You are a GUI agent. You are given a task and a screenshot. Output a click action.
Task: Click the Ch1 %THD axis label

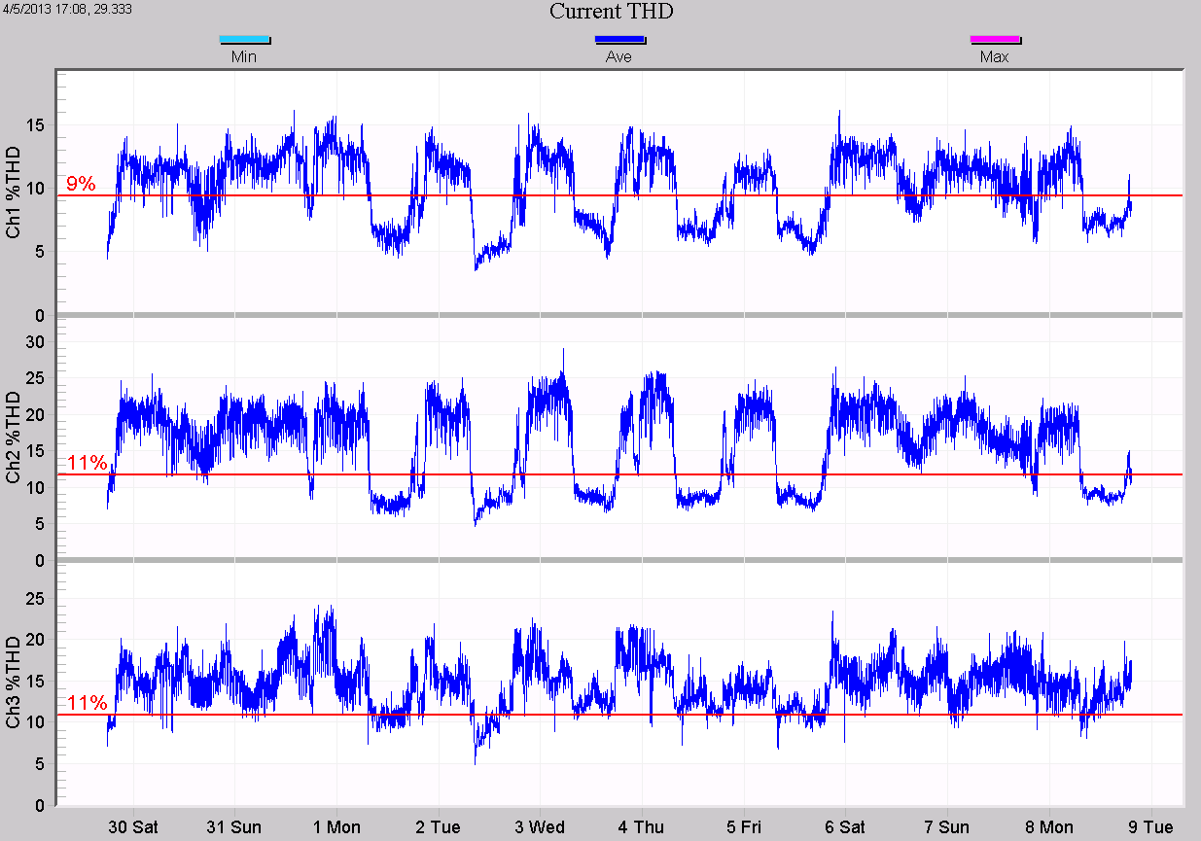click(x=14, y=185)
